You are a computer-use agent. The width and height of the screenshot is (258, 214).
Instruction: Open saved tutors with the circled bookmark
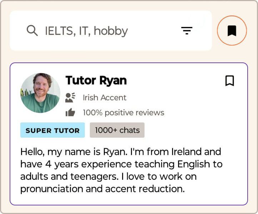coord(232,31)
